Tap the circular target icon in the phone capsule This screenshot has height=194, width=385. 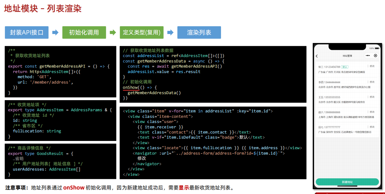coord(376,56)
